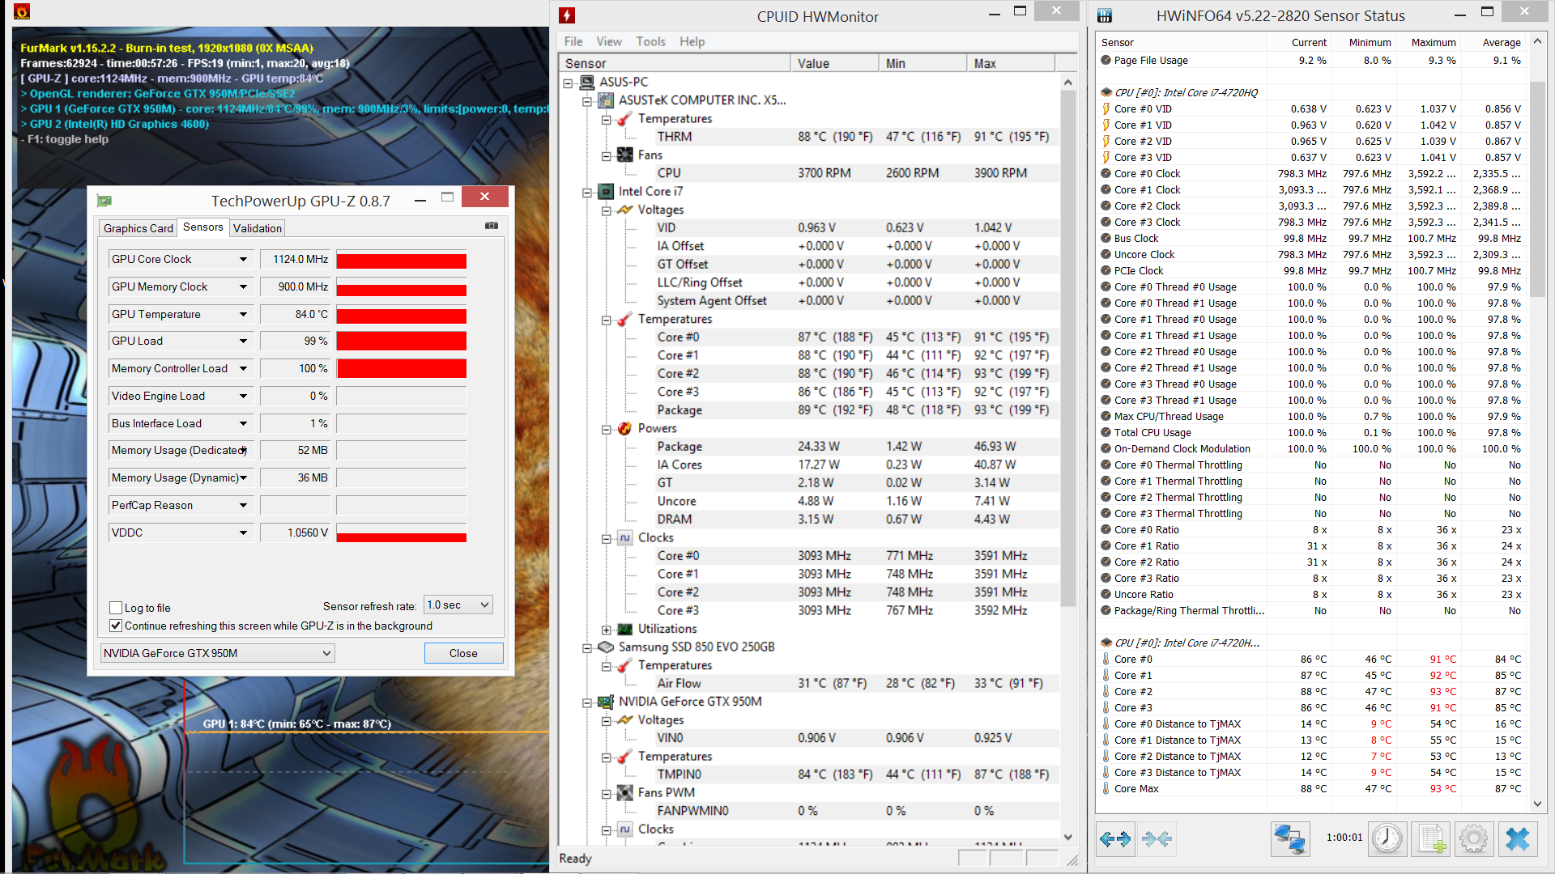
Task: Click the HWMonitor scrollbar up arrow
Action: tap(1067, 82)
